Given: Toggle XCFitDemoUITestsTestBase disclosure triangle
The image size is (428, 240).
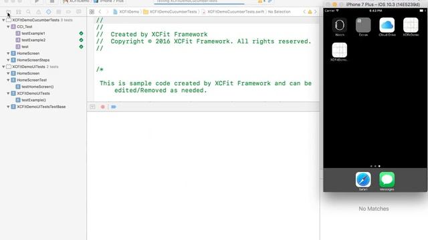Looking at the screenshot, I should pyautogui.click(x=8, y=107).
